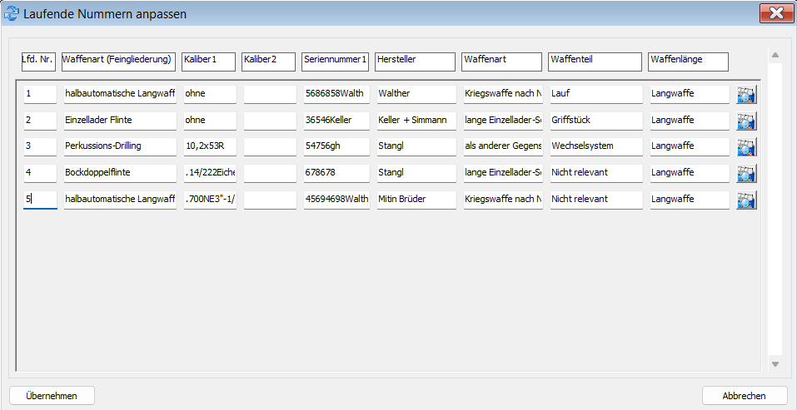
Task: Open the detail icon in the Perkussions-Drilling row
Action: 746,147
